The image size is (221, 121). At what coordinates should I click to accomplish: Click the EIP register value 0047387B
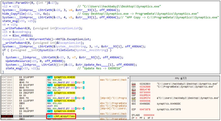click(x=145, y=109)
